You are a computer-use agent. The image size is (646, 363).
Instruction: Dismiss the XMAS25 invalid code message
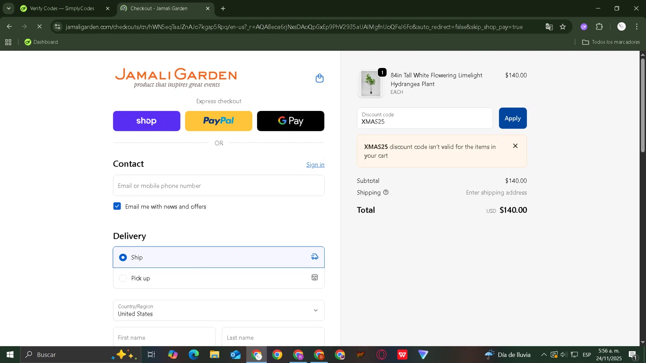[515, 146]
